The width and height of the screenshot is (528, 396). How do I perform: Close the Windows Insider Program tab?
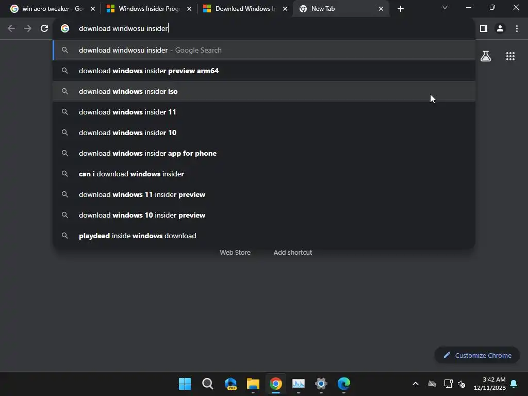(x=189, y=9)
